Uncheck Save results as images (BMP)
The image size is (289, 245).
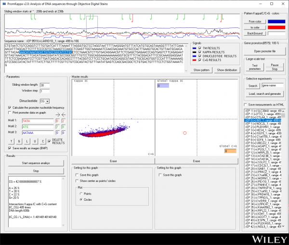click(10, 148)
